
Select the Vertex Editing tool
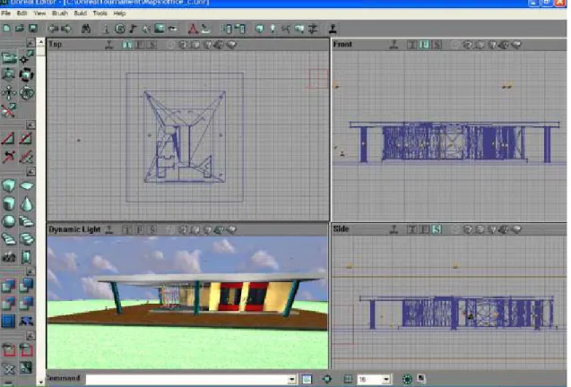pyautogui.click(x=26, y=58)
